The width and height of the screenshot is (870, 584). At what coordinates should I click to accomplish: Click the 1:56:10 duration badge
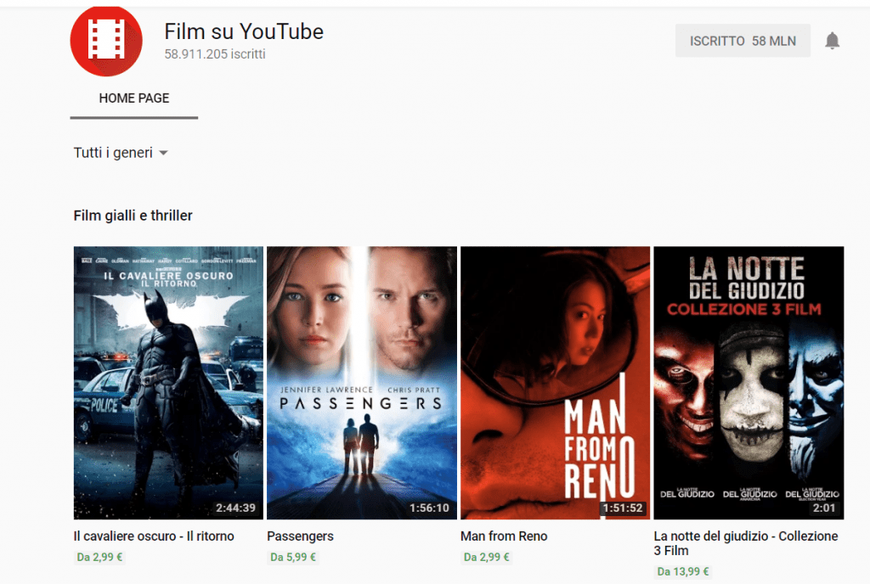(429, 508)
